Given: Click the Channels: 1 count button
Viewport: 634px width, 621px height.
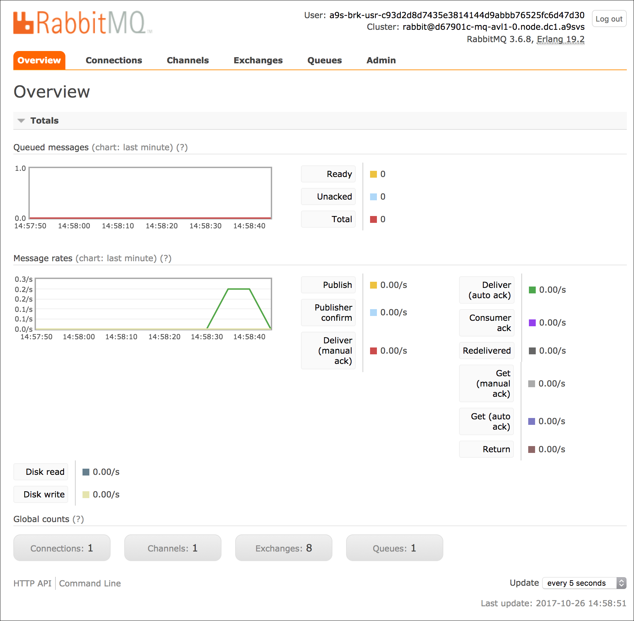Looking at the screenshot, I should coord(173,548).
